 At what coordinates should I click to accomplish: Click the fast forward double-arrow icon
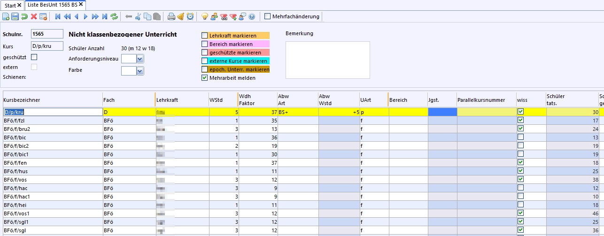coord(95,16)
